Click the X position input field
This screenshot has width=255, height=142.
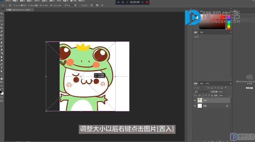pyautogui.click(x=19, y=5)
